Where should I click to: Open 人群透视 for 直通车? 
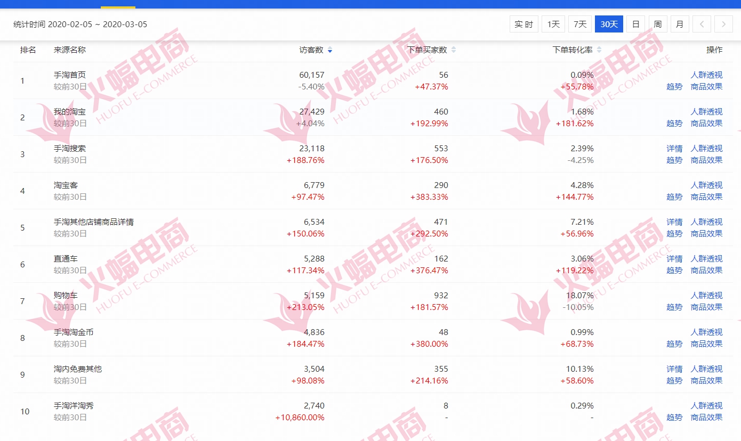click(706, 259)
